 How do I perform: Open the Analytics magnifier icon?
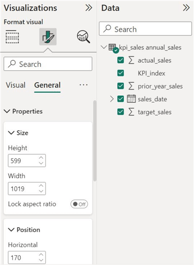coord(83,36)
